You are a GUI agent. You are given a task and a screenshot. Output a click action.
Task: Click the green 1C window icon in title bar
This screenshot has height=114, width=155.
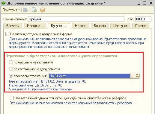tap(4, 3)
